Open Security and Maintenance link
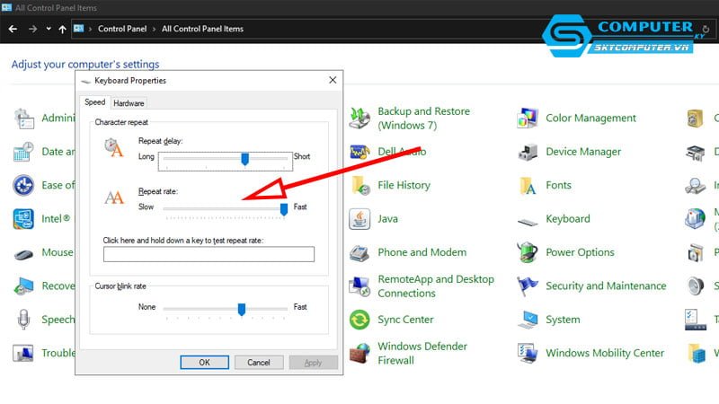Screen dimensions: 719x404 click(x=606, y=286)
